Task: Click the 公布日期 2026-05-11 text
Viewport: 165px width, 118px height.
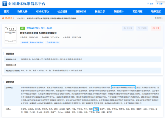Action: [x=29, y=37]
